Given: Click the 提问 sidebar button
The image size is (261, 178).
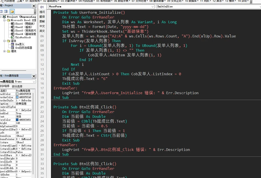Looking at the screenshot, I should pos(42,12).
